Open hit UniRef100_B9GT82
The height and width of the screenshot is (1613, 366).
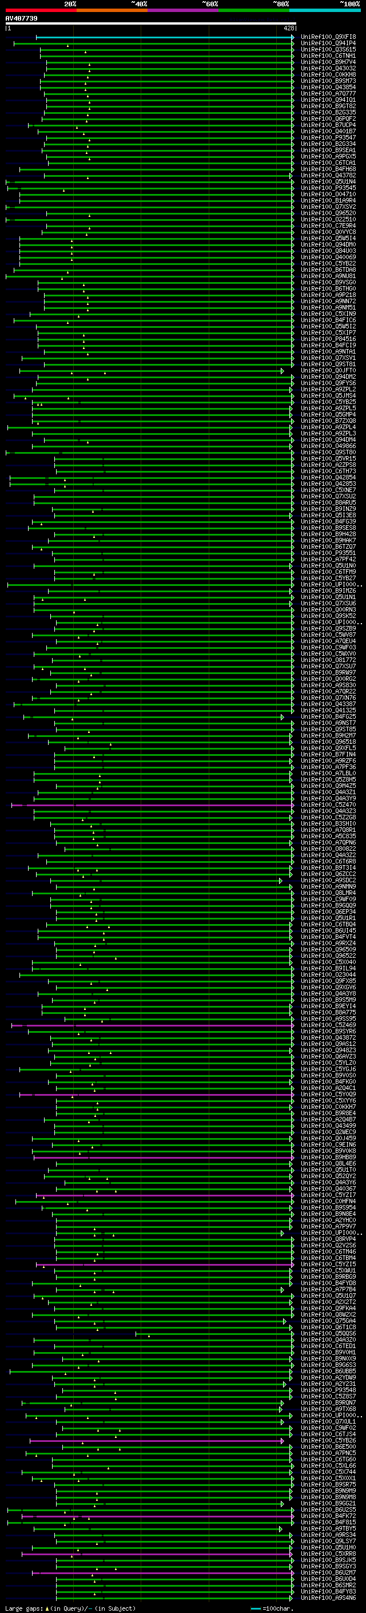[x=328, y=106]
